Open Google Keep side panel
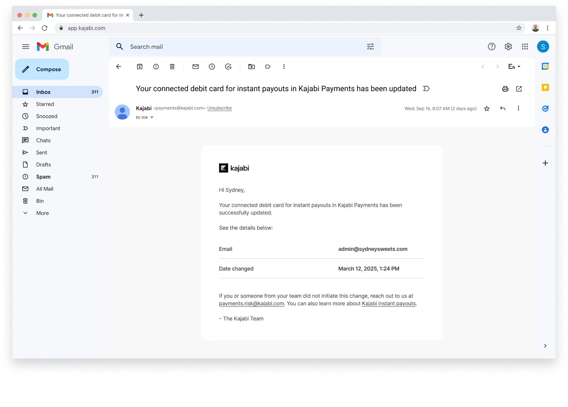The width and height of the screenshot is (568, 407). [545, 88]
